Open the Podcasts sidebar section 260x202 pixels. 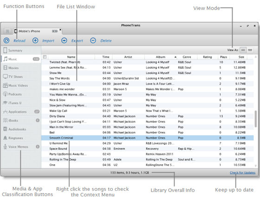click(x=21, y=94)
